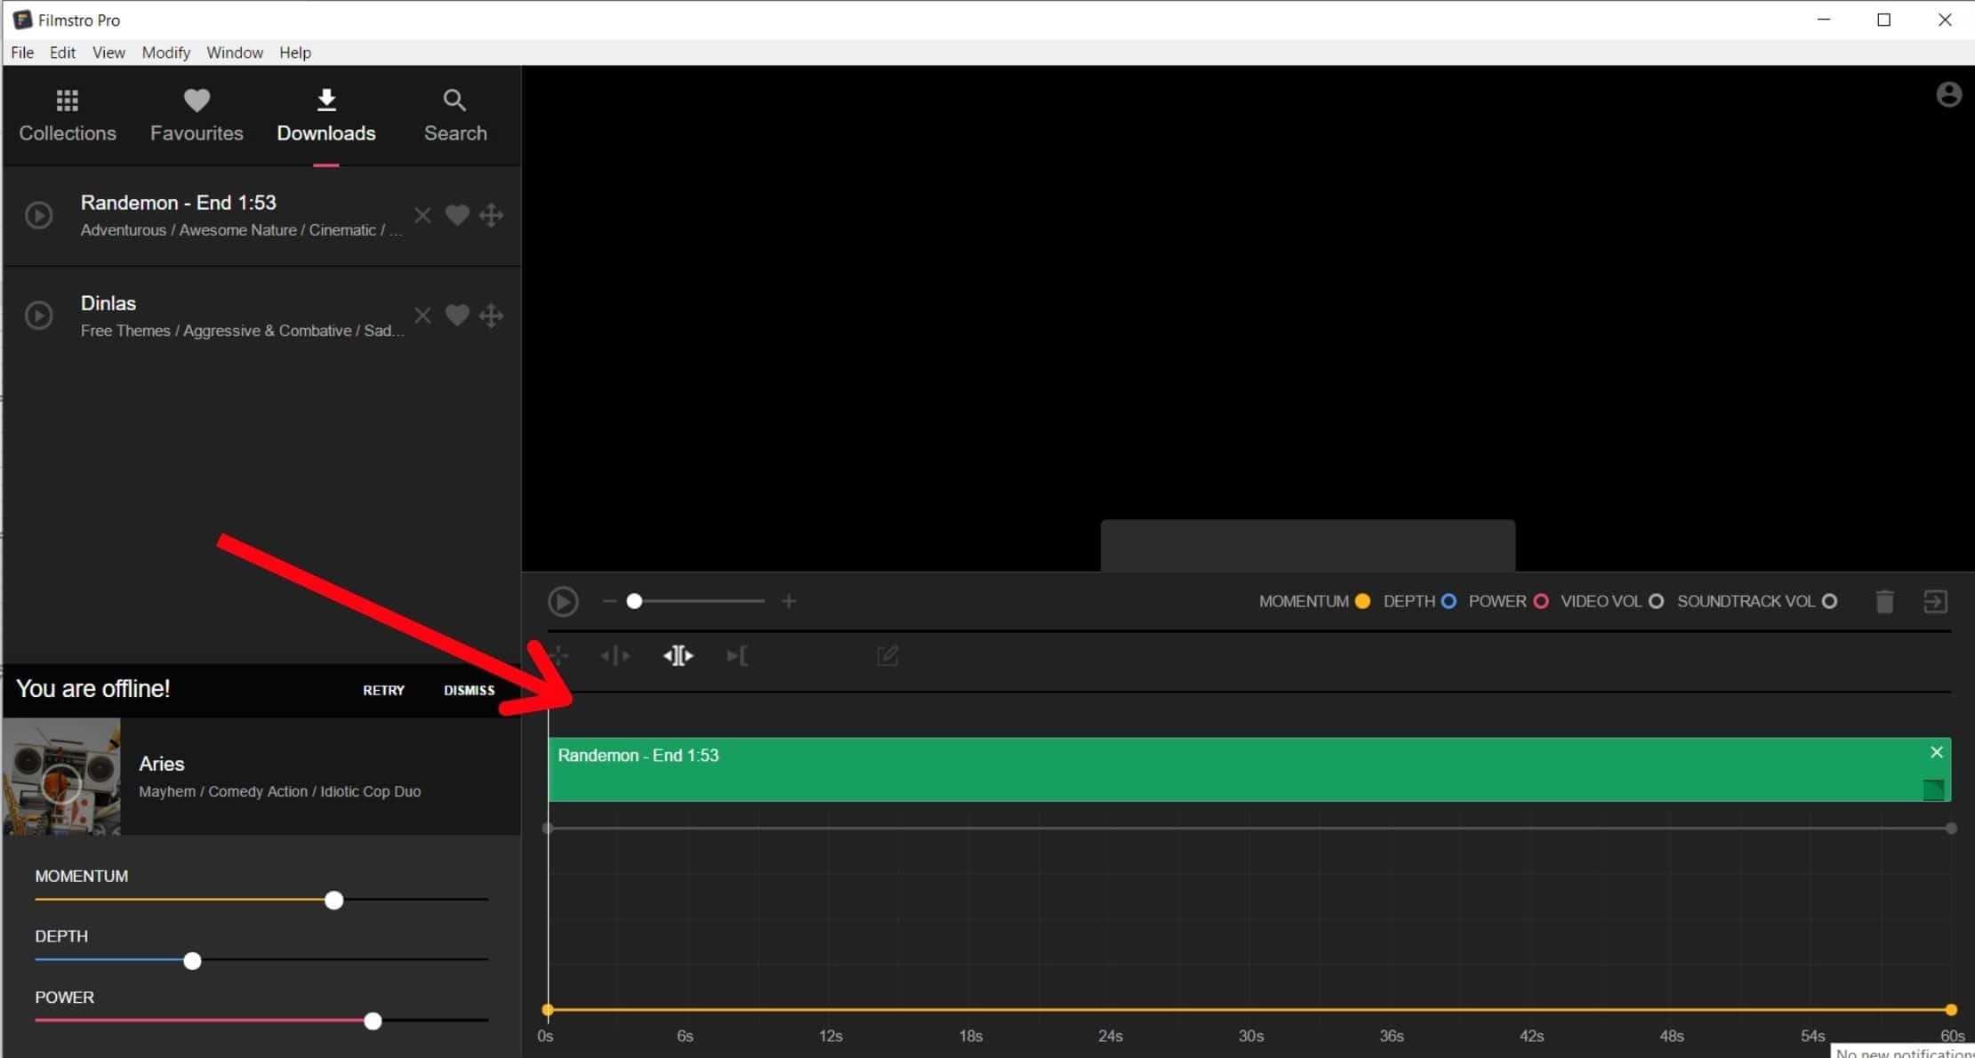Favourite the Dinlas track heart icon
This screenshot has height=1058, width=1975.
tap(457, 316)
